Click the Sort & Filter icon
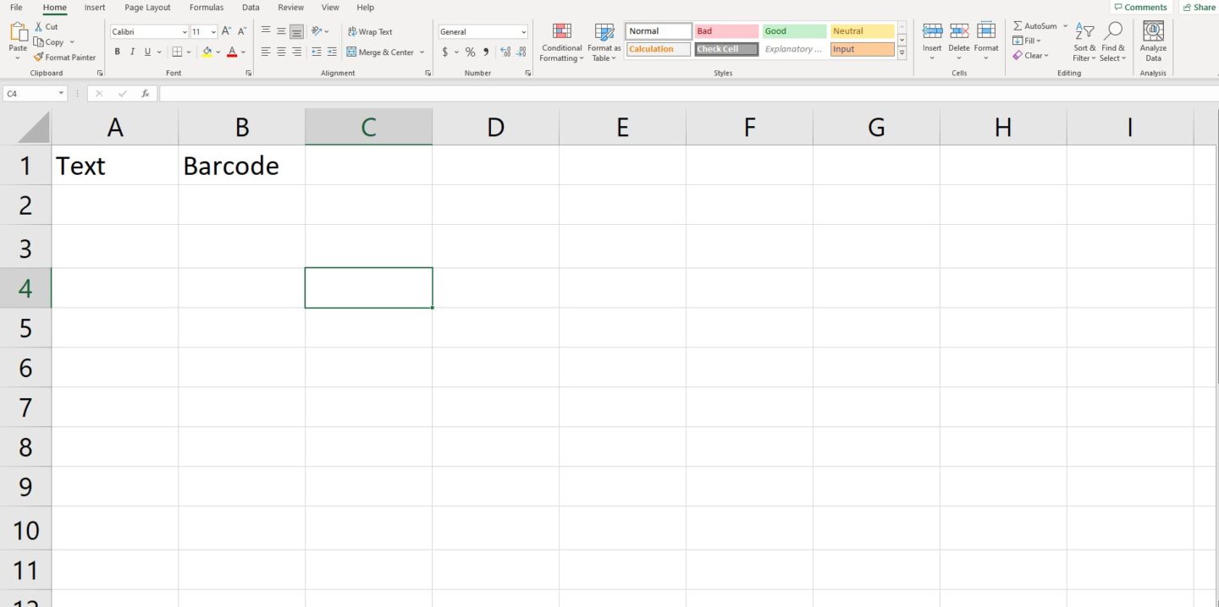 point(1084,42)
